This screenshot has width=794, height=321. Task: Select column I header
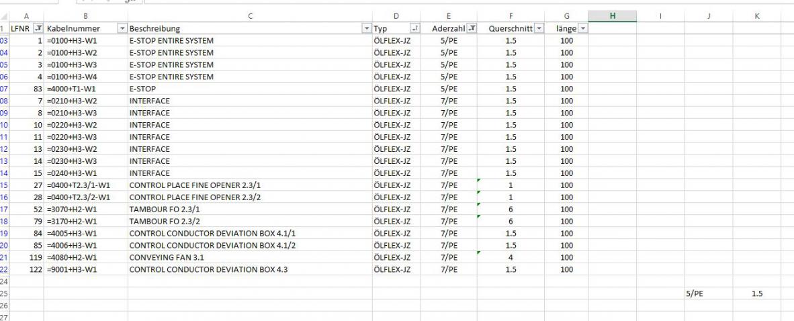click(x=660, y=16)
